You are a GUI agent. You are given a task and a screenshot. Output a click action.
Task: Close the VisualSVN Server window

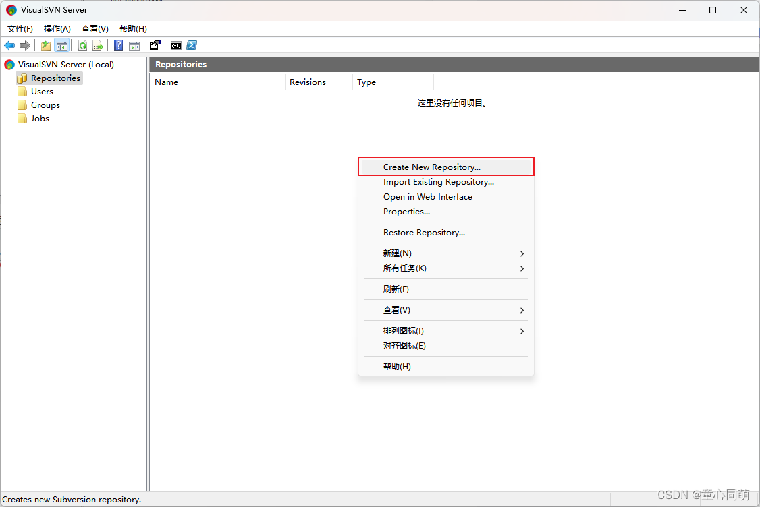tap(744, 10)
